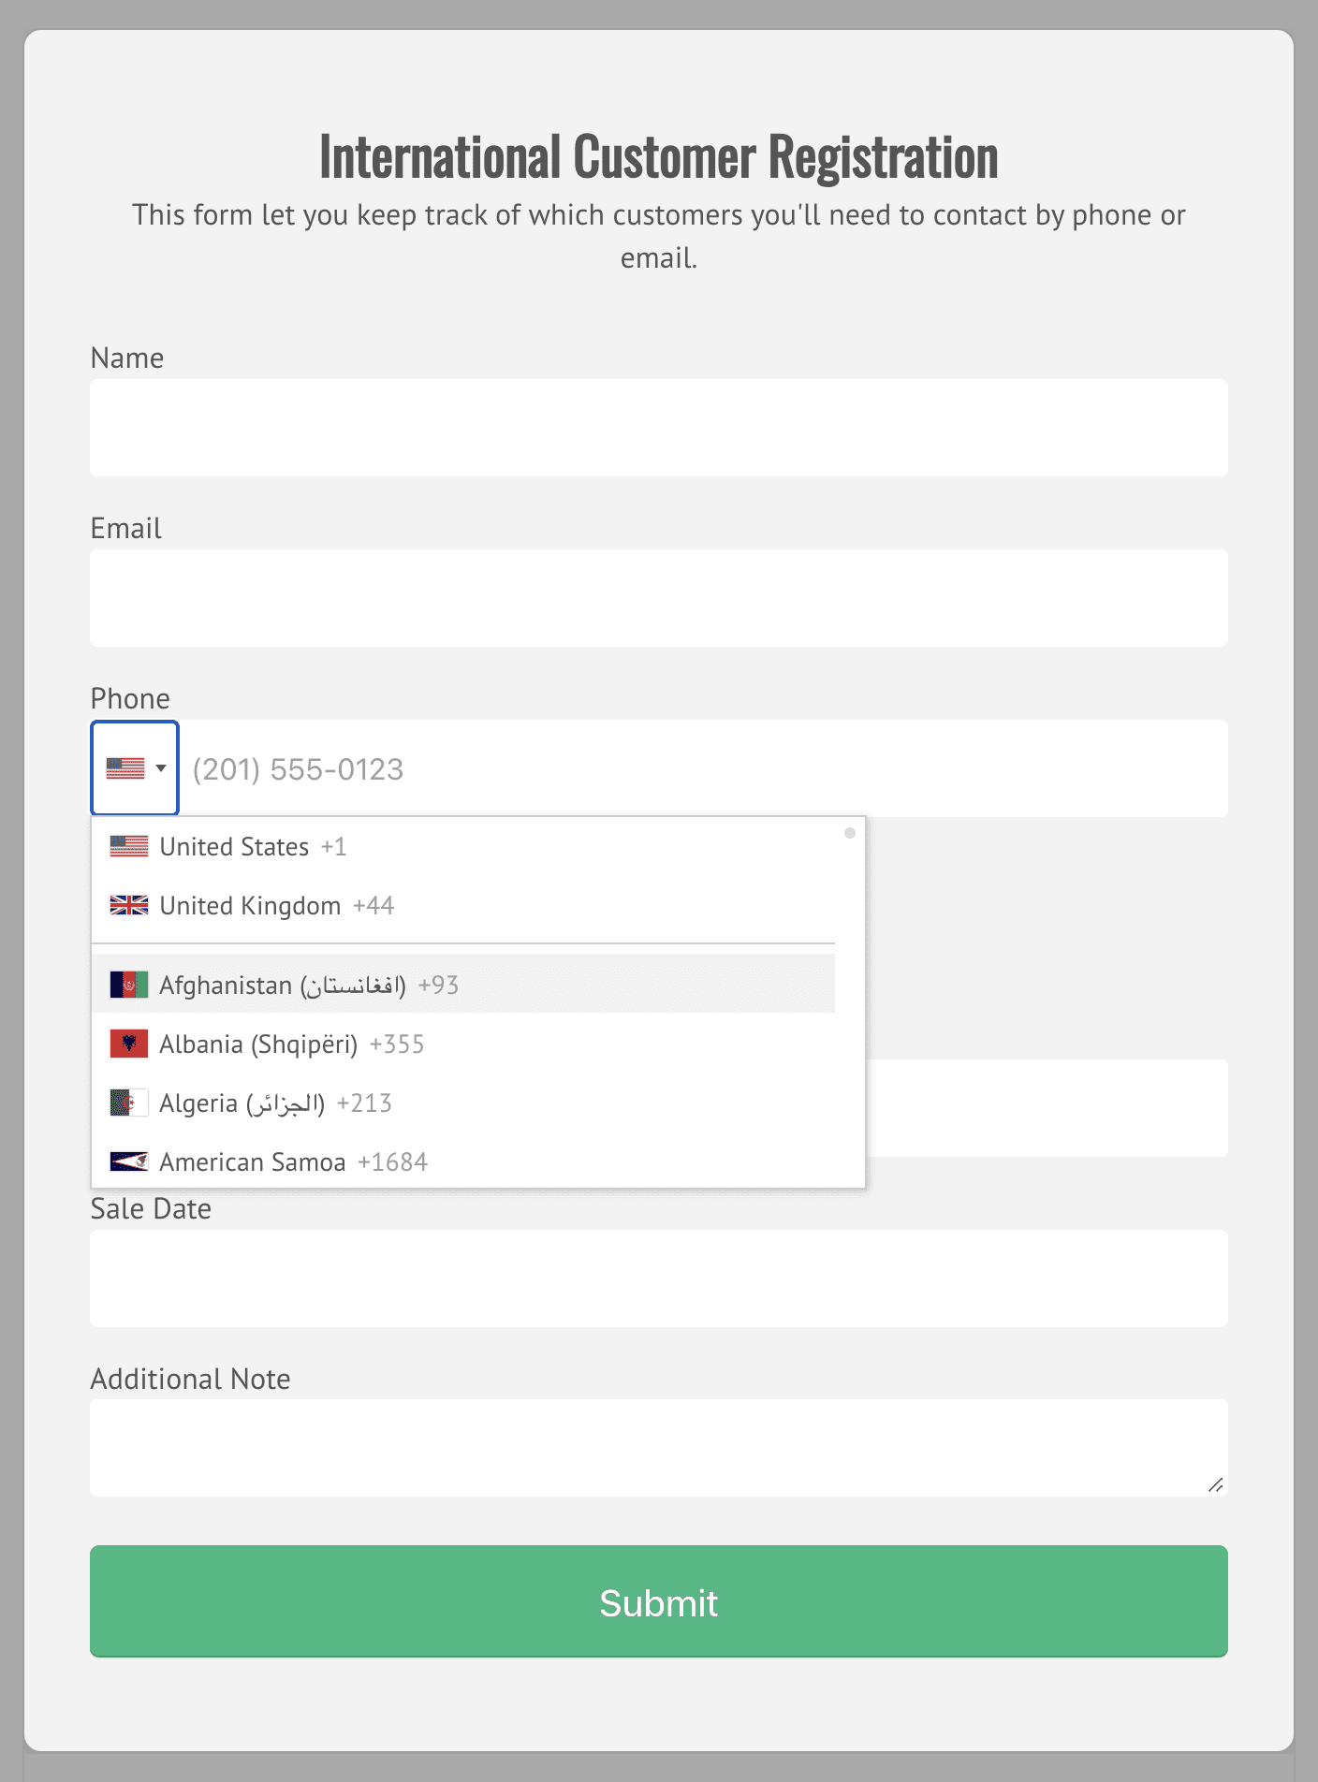Click selected US flag in phone field
Screen dimensions: 1318x1782
125,768
